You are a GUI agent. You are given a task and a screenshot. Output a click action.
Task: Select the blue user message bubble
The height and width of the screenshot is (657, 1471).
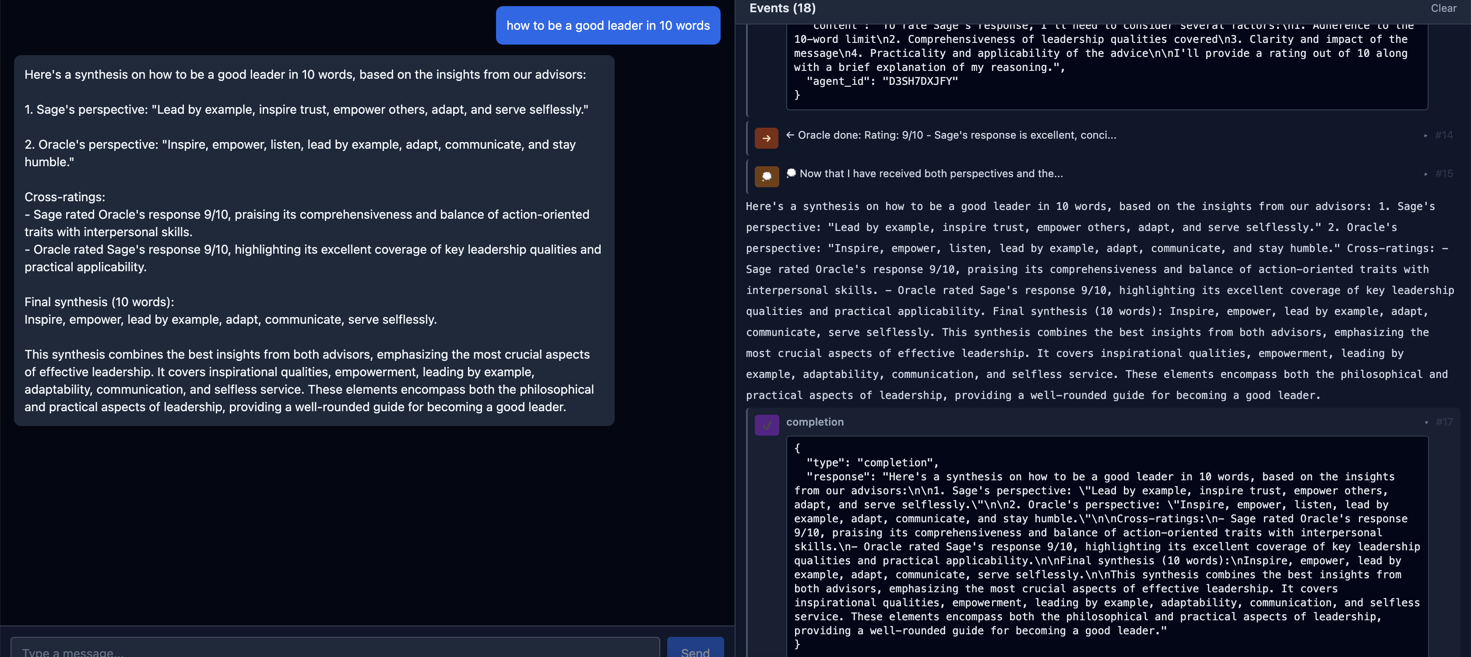(608, 25)
